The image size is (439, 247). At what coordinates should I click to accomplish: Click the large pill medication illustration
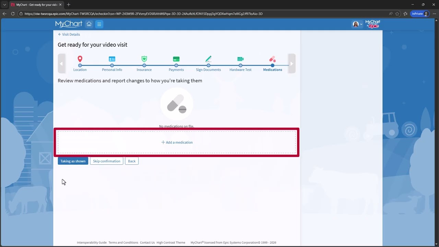tap(177, 104)
